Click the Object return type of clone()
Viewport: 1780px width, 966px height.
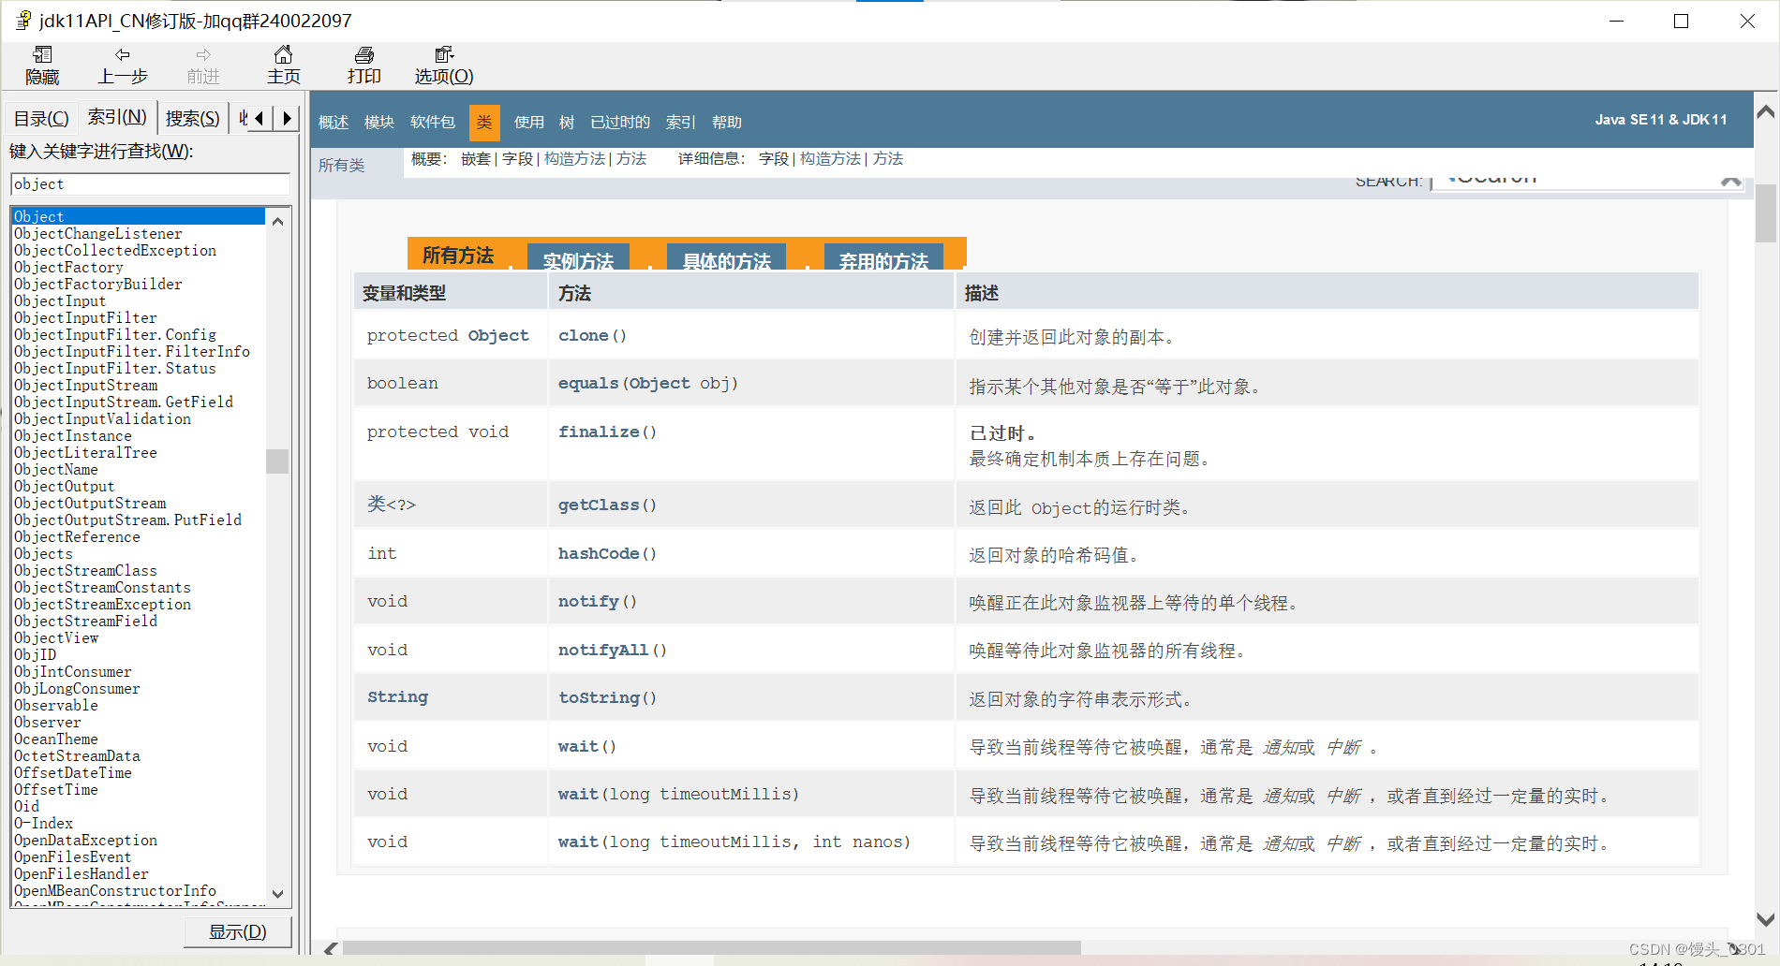pos(498,335)
